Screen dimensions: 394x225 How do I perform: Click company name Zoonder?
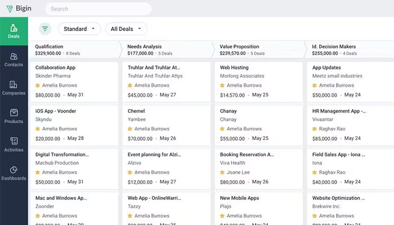pyautogui.click(x=44, y=206)
